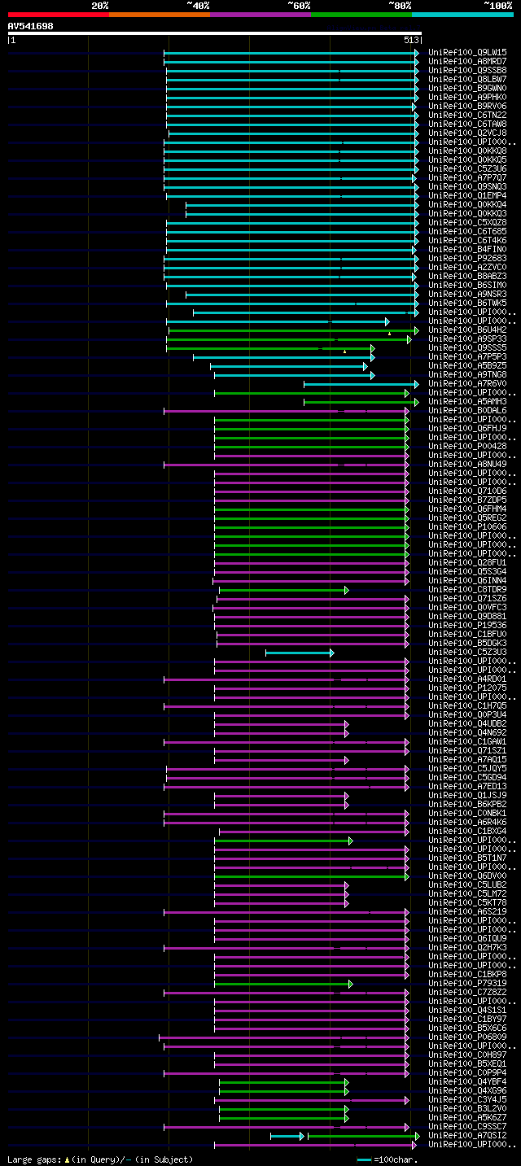Select the UniRef100_B7ZDP5 entry
Screen dimensions: 521x1166
467,500
